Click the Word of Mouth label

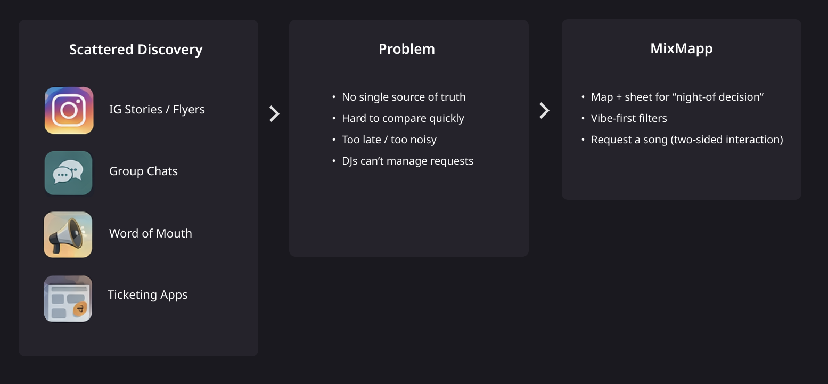(150, 233)
